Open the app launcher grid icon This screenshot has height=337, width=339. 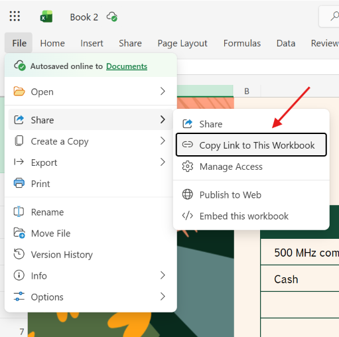coord(15,17)
